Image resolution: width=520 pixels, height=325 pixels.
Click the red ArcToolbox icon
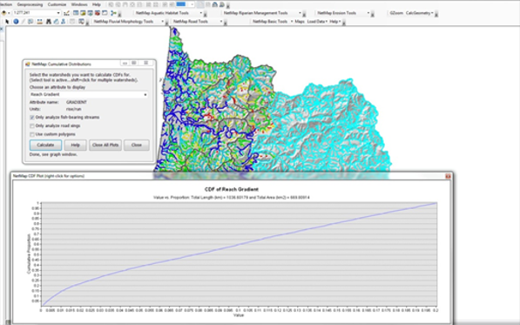point(98,13)
